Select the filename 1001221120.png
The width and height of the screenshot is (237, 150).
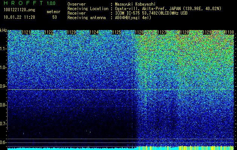pos(20,10)
